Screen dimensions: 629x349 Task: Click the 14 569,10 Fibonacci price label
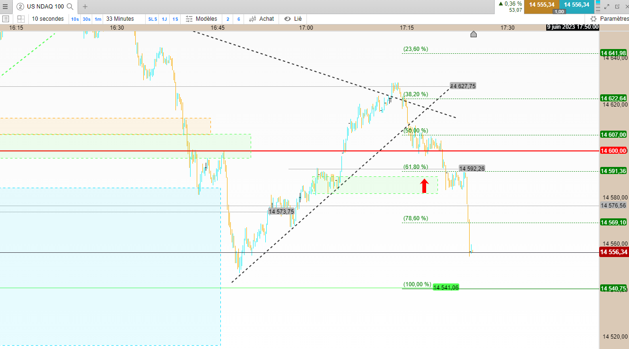613,222
